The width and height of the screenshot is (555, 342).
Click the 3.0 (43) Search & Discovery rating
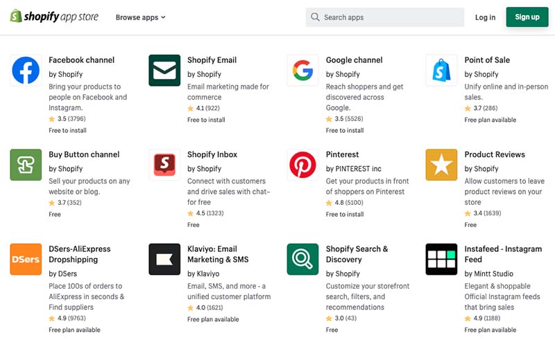pos(341,318)
